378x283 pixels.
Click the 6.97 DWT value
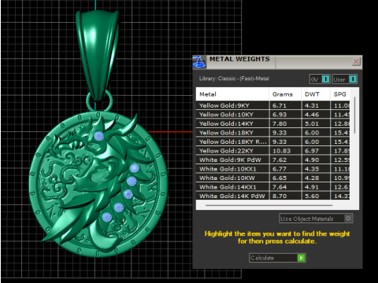[x=312, y=151]
